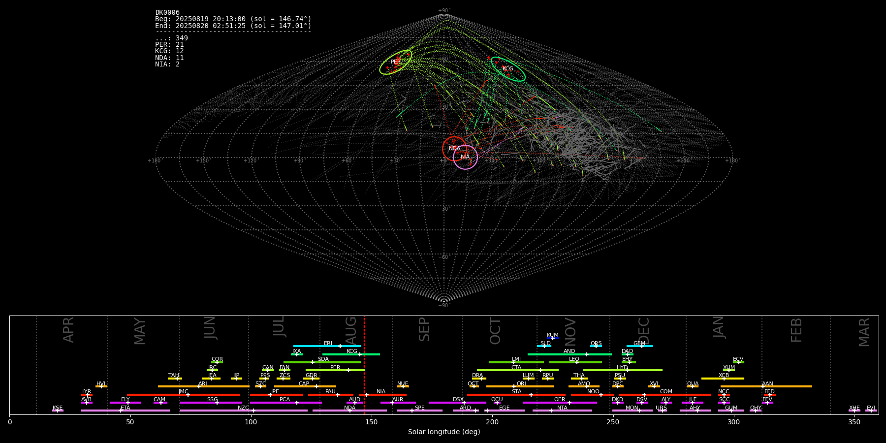Click the APR month label in the timeline
The height and width of the screenshot is (443, 886).
[69, 330]
